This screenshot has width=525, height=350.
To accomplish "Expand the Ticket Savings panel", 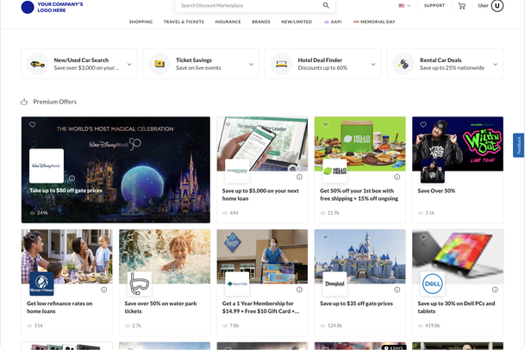I will click(x=251, y=65).
